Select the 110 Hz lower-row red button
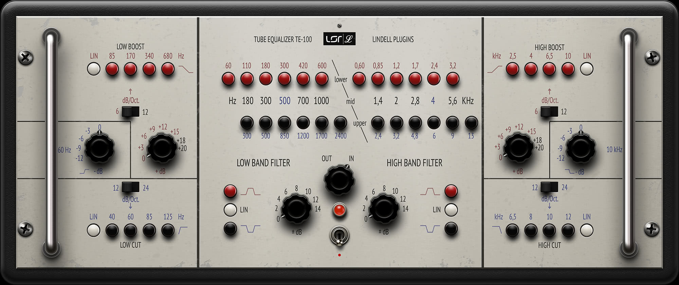 click(247, 79)
